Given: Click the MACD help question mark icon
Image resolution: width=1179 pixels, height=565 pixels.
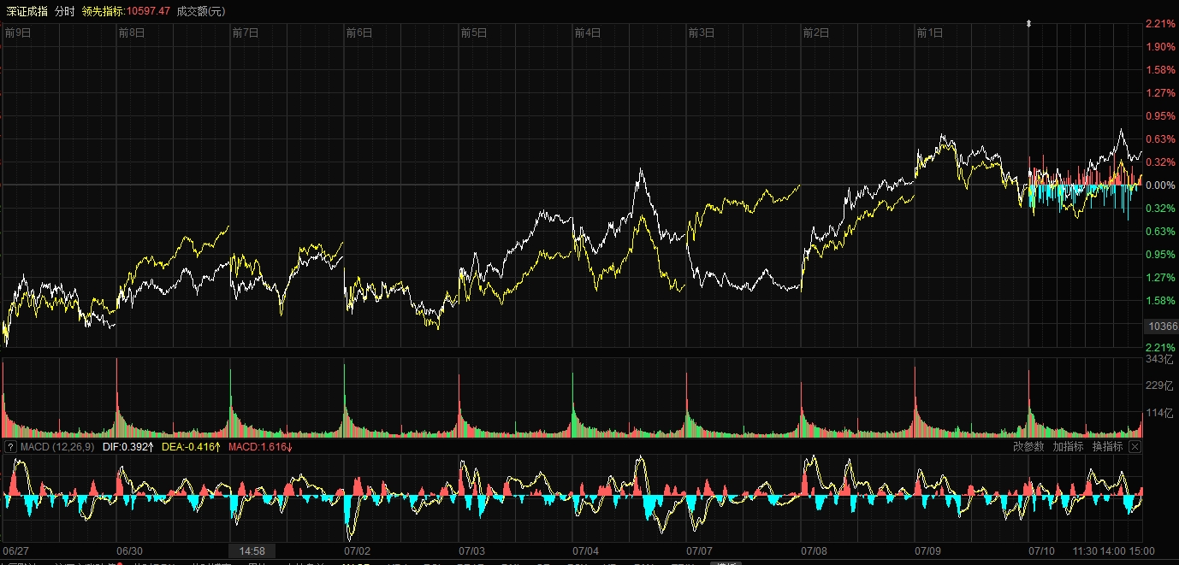Looking at the screenshot, I should click(10, 446).
